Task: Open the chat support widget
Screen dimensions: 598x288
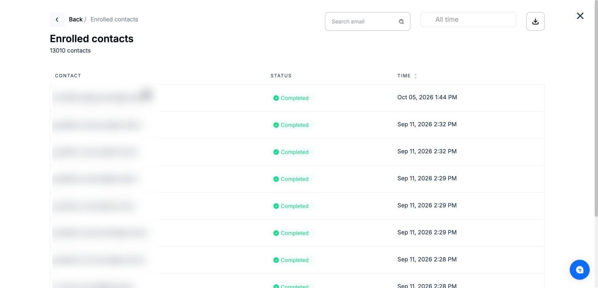Action: [580, 270]
